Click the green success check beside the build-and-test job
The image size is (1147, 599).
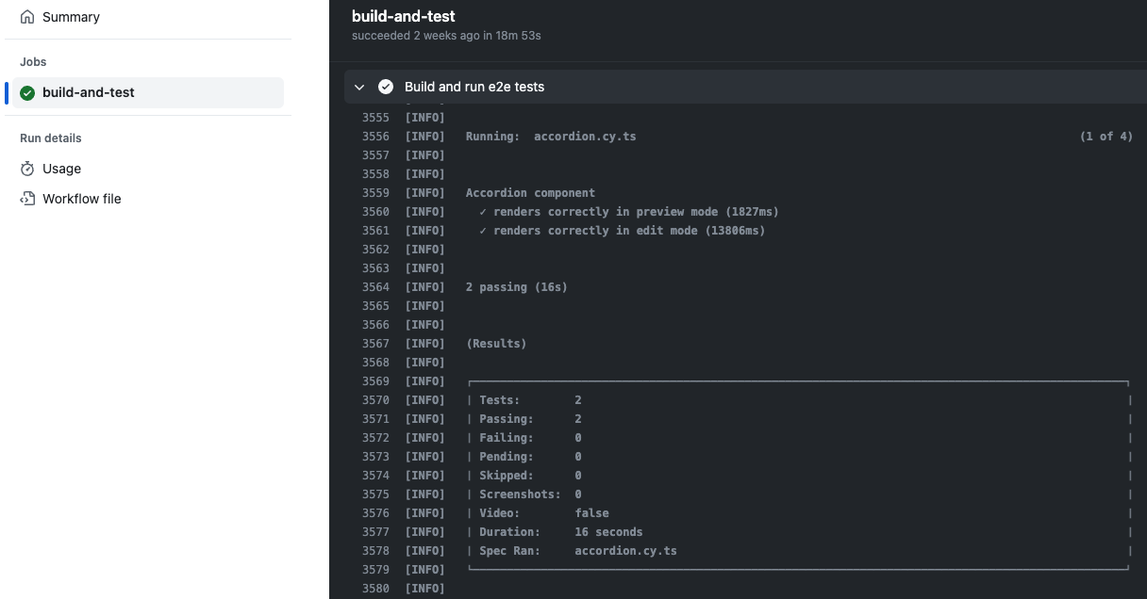click(x=27, y=92)
